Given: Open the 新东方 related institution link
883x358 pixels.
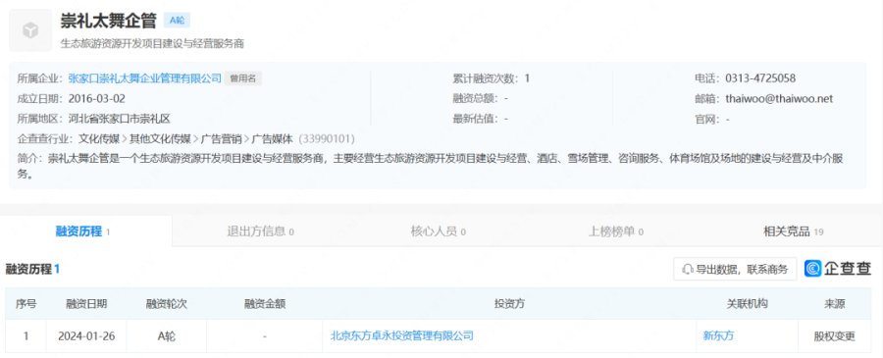Looking at the screenshot, I should click(x=718, y=336).
